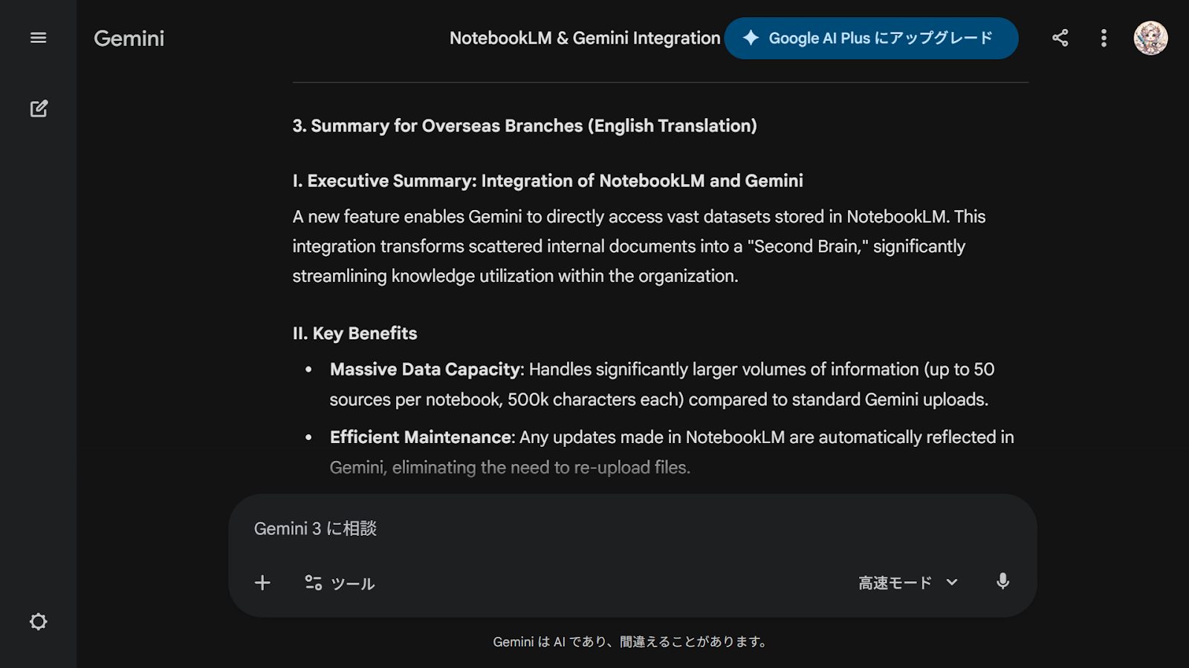Click the sliders icon beside ツール
Image resolution: width=1189 pixels, height=668 pixels.
(x=313, y=583)
